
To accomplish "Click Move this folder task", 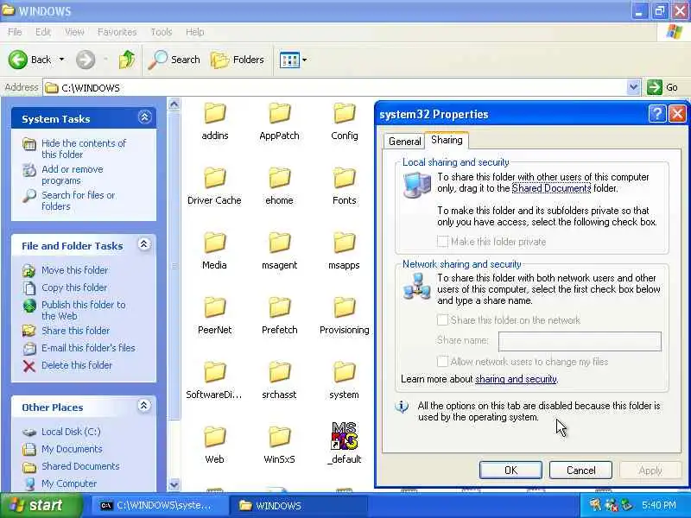I will (74, 270).
